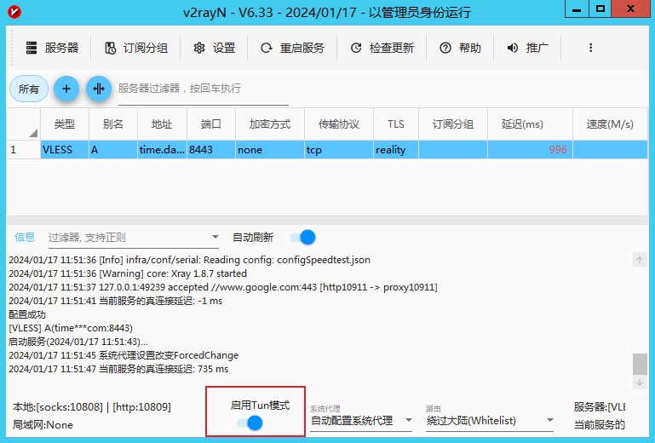Sort by 端口 column header
The height and width of the screenshot is (443, 655).
point(211,124)
